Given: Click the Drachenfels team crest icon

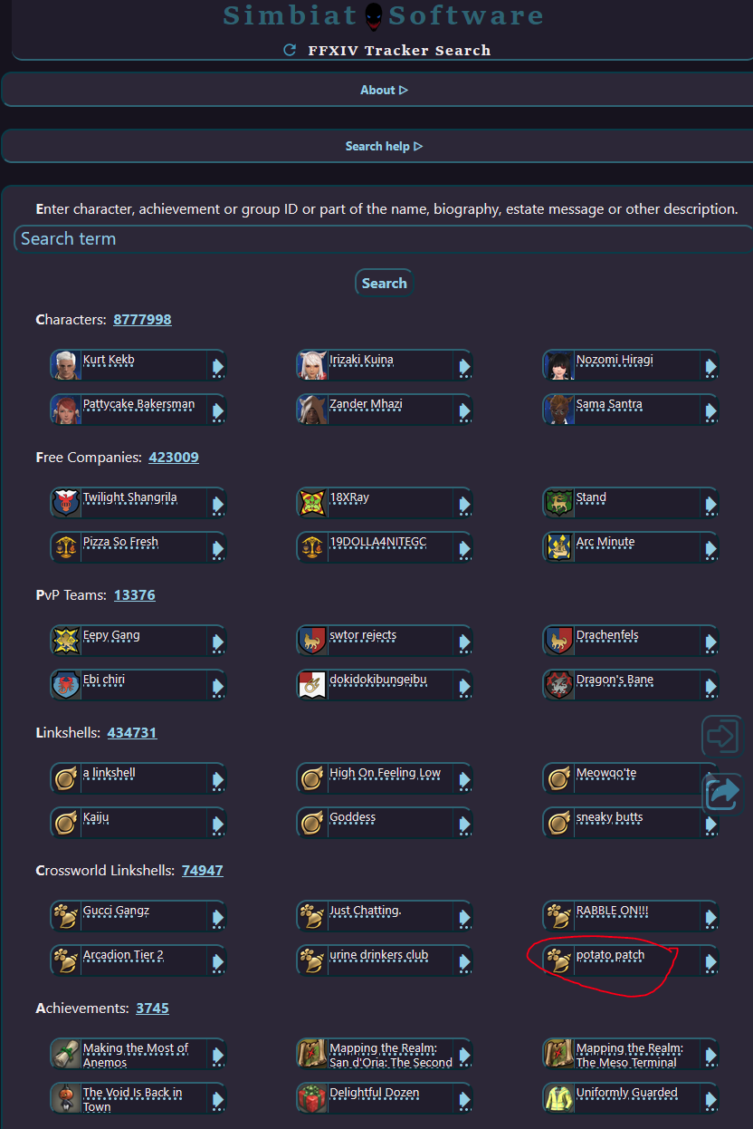Looking at the screenshot, I should click(559, 641).
